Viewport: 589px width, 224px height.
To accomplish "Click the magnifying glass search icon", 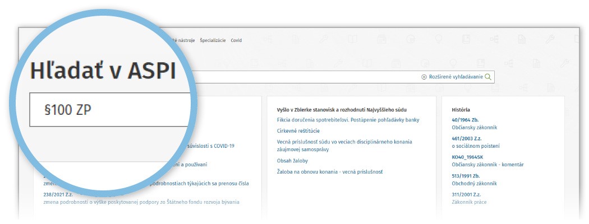I will coord(488,77).
